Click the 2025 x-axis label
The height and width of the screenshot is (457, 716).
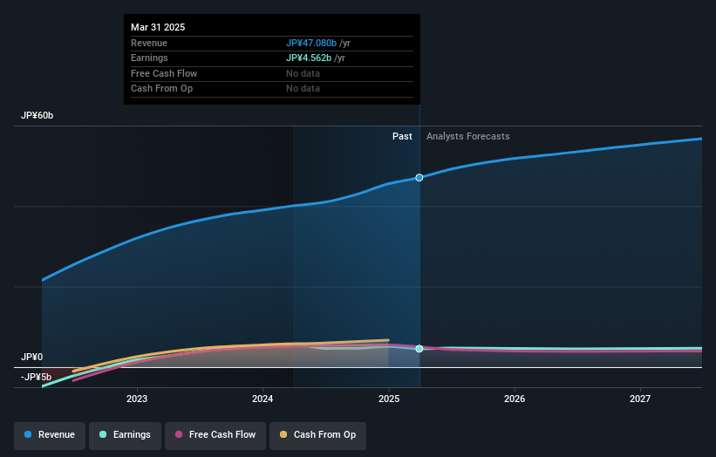point(389,399)
